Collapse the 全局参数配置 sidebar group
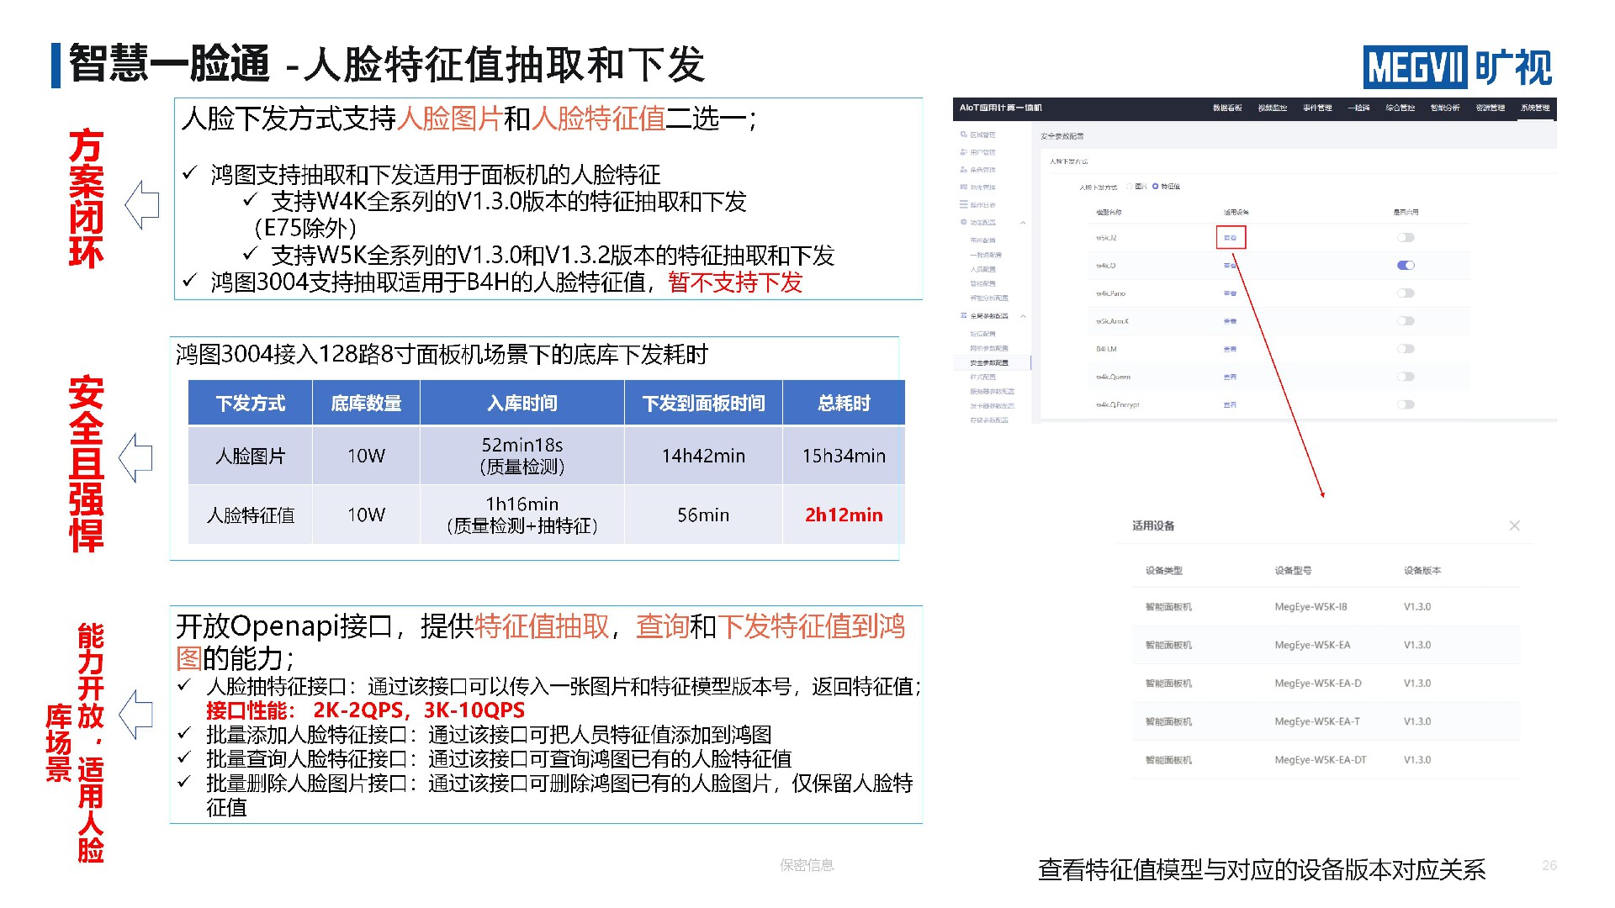The width and height of the screenshot is (1615, 908). tap(1023, 316)
